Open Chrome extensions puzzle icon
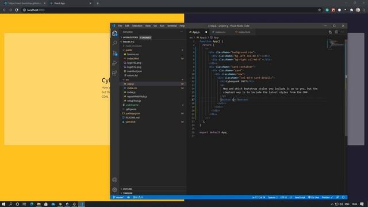 click(351, 10)
